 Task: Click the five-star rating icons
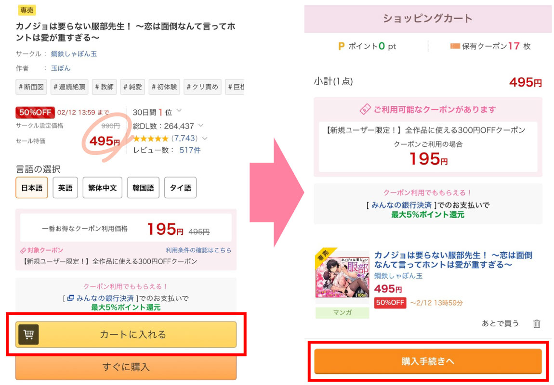pos(150,139)
